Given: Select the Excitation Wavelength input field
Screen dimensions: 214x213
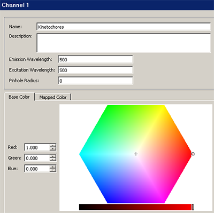Looking at the screenshot, I should tap(95, 70).
